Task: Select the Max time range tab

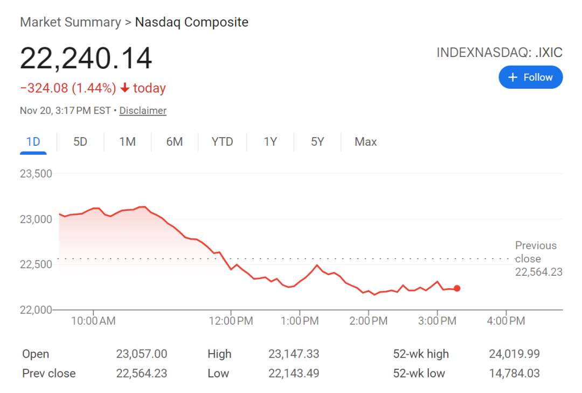Action: coord(365,142)
